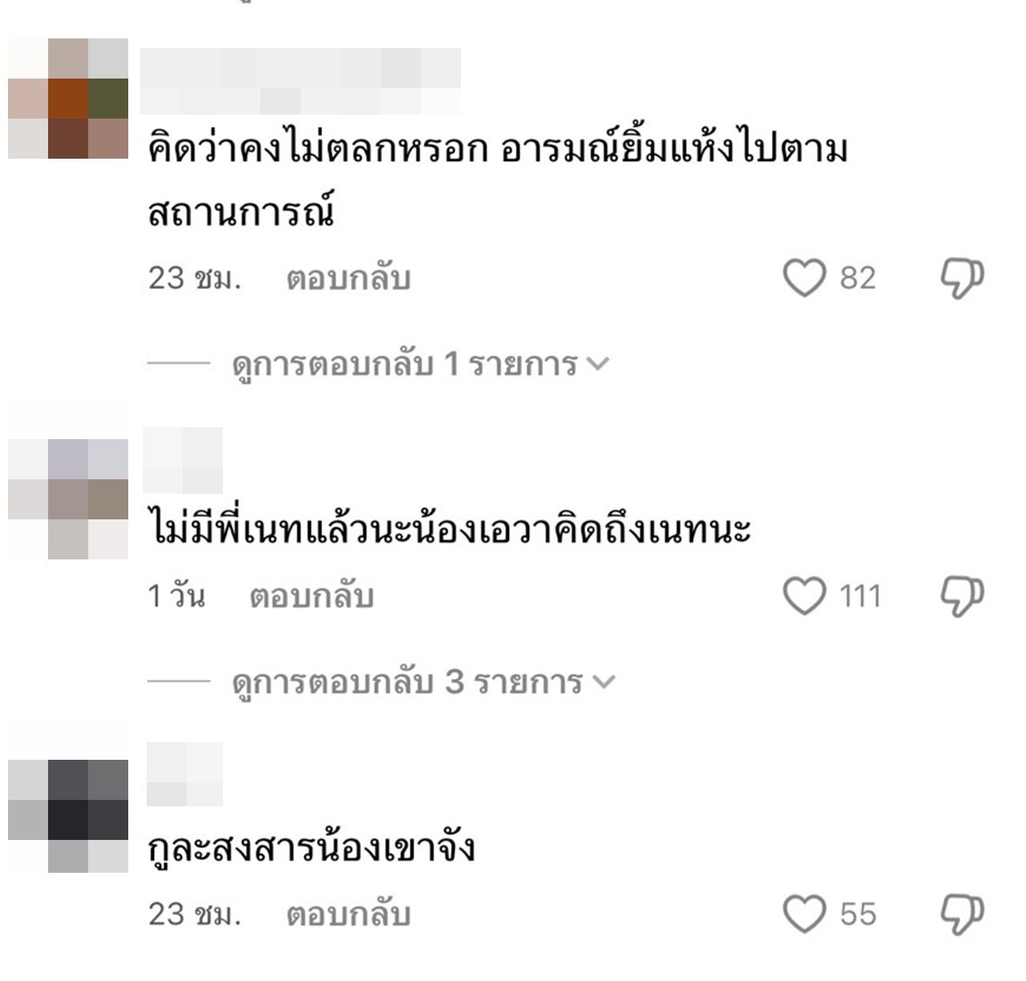The image size is (1026, 981).
Task: Like the comment with 111 likes
Action: [804, 596]
